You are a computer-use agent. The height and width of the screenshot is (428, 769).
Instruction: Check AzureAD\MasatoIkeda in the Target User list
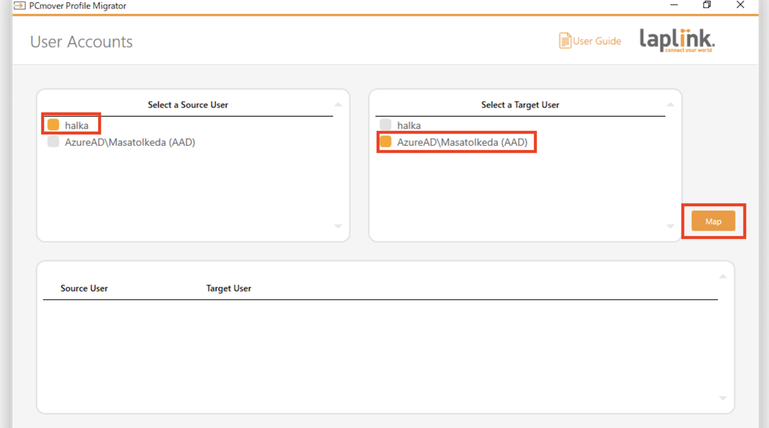tap(385, 142)
